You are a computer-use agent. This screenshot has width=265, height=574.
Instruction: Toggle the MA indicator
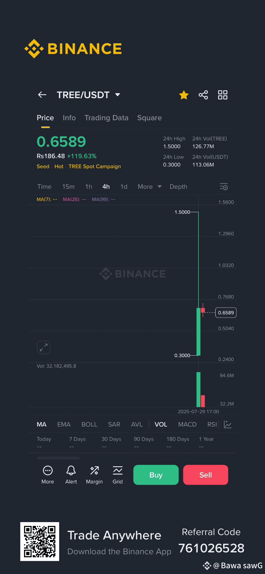click(x=42, y=424)
